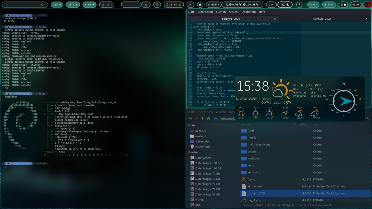Click the padlock icon in the top bar
The height and width of the screenshot is (209, 372).
[x=200, y=5]
